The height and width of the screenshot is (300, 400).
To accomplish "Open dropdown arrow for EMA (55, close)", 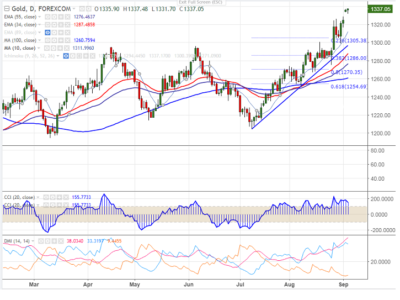I will pos(40,17).
